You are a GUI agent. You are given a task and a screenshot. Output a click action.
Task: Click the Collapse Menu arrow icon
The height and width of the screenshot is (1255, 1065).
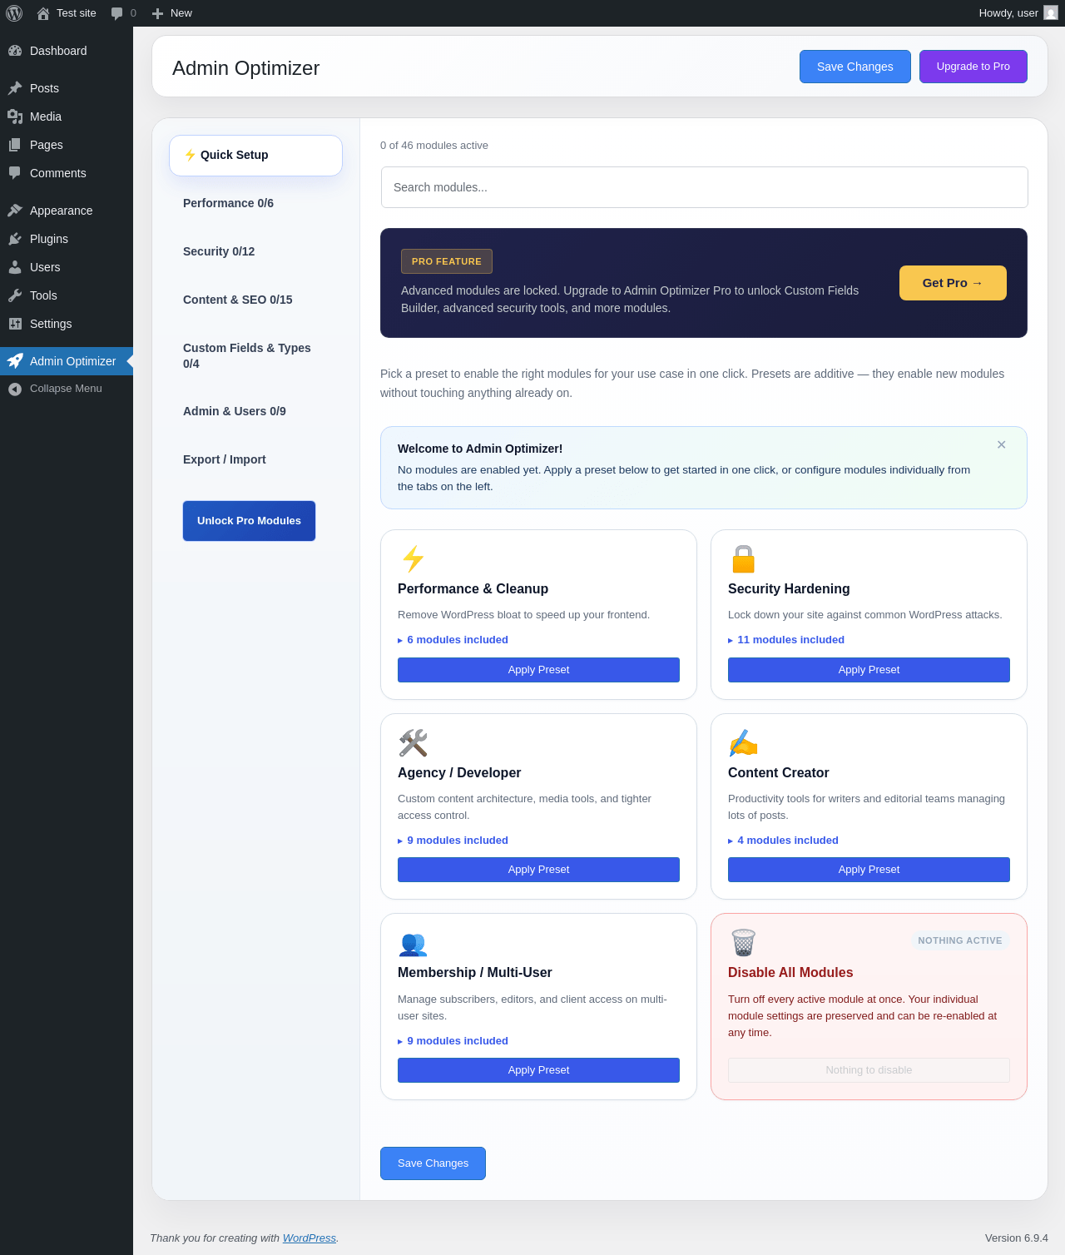(x=15, y=389)
